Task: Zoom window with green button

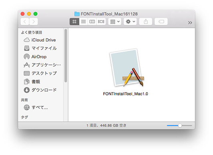Action: (x=36, y=14)
